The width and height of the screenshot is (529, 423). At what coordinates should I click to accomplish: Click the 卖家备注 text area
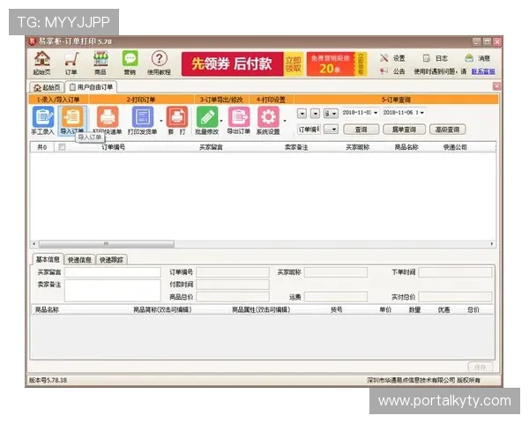(113, 291)
